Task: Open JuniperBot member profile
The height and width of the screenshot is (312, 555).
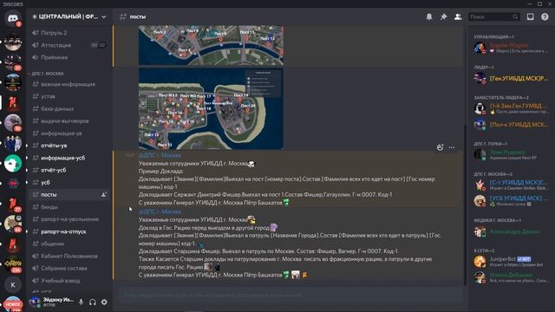Action: pyautogui.click(x=511, y=262)
